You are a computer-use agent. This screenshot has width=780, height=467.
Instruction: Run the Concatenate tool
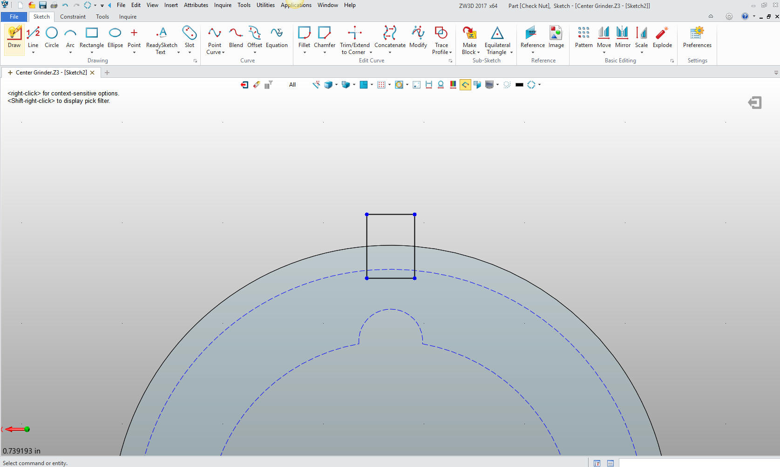(x=390, y=38)
